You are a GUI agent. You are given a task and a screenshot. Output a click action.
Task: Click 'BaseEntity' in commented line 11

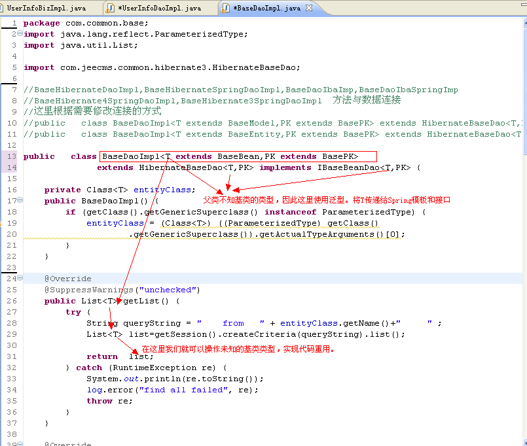(254, 134)
